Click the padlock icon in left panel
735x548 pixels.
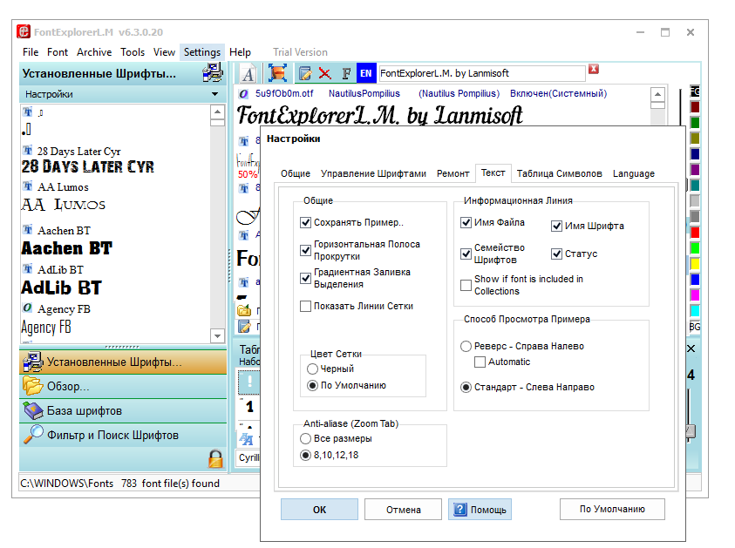[215, 459]
